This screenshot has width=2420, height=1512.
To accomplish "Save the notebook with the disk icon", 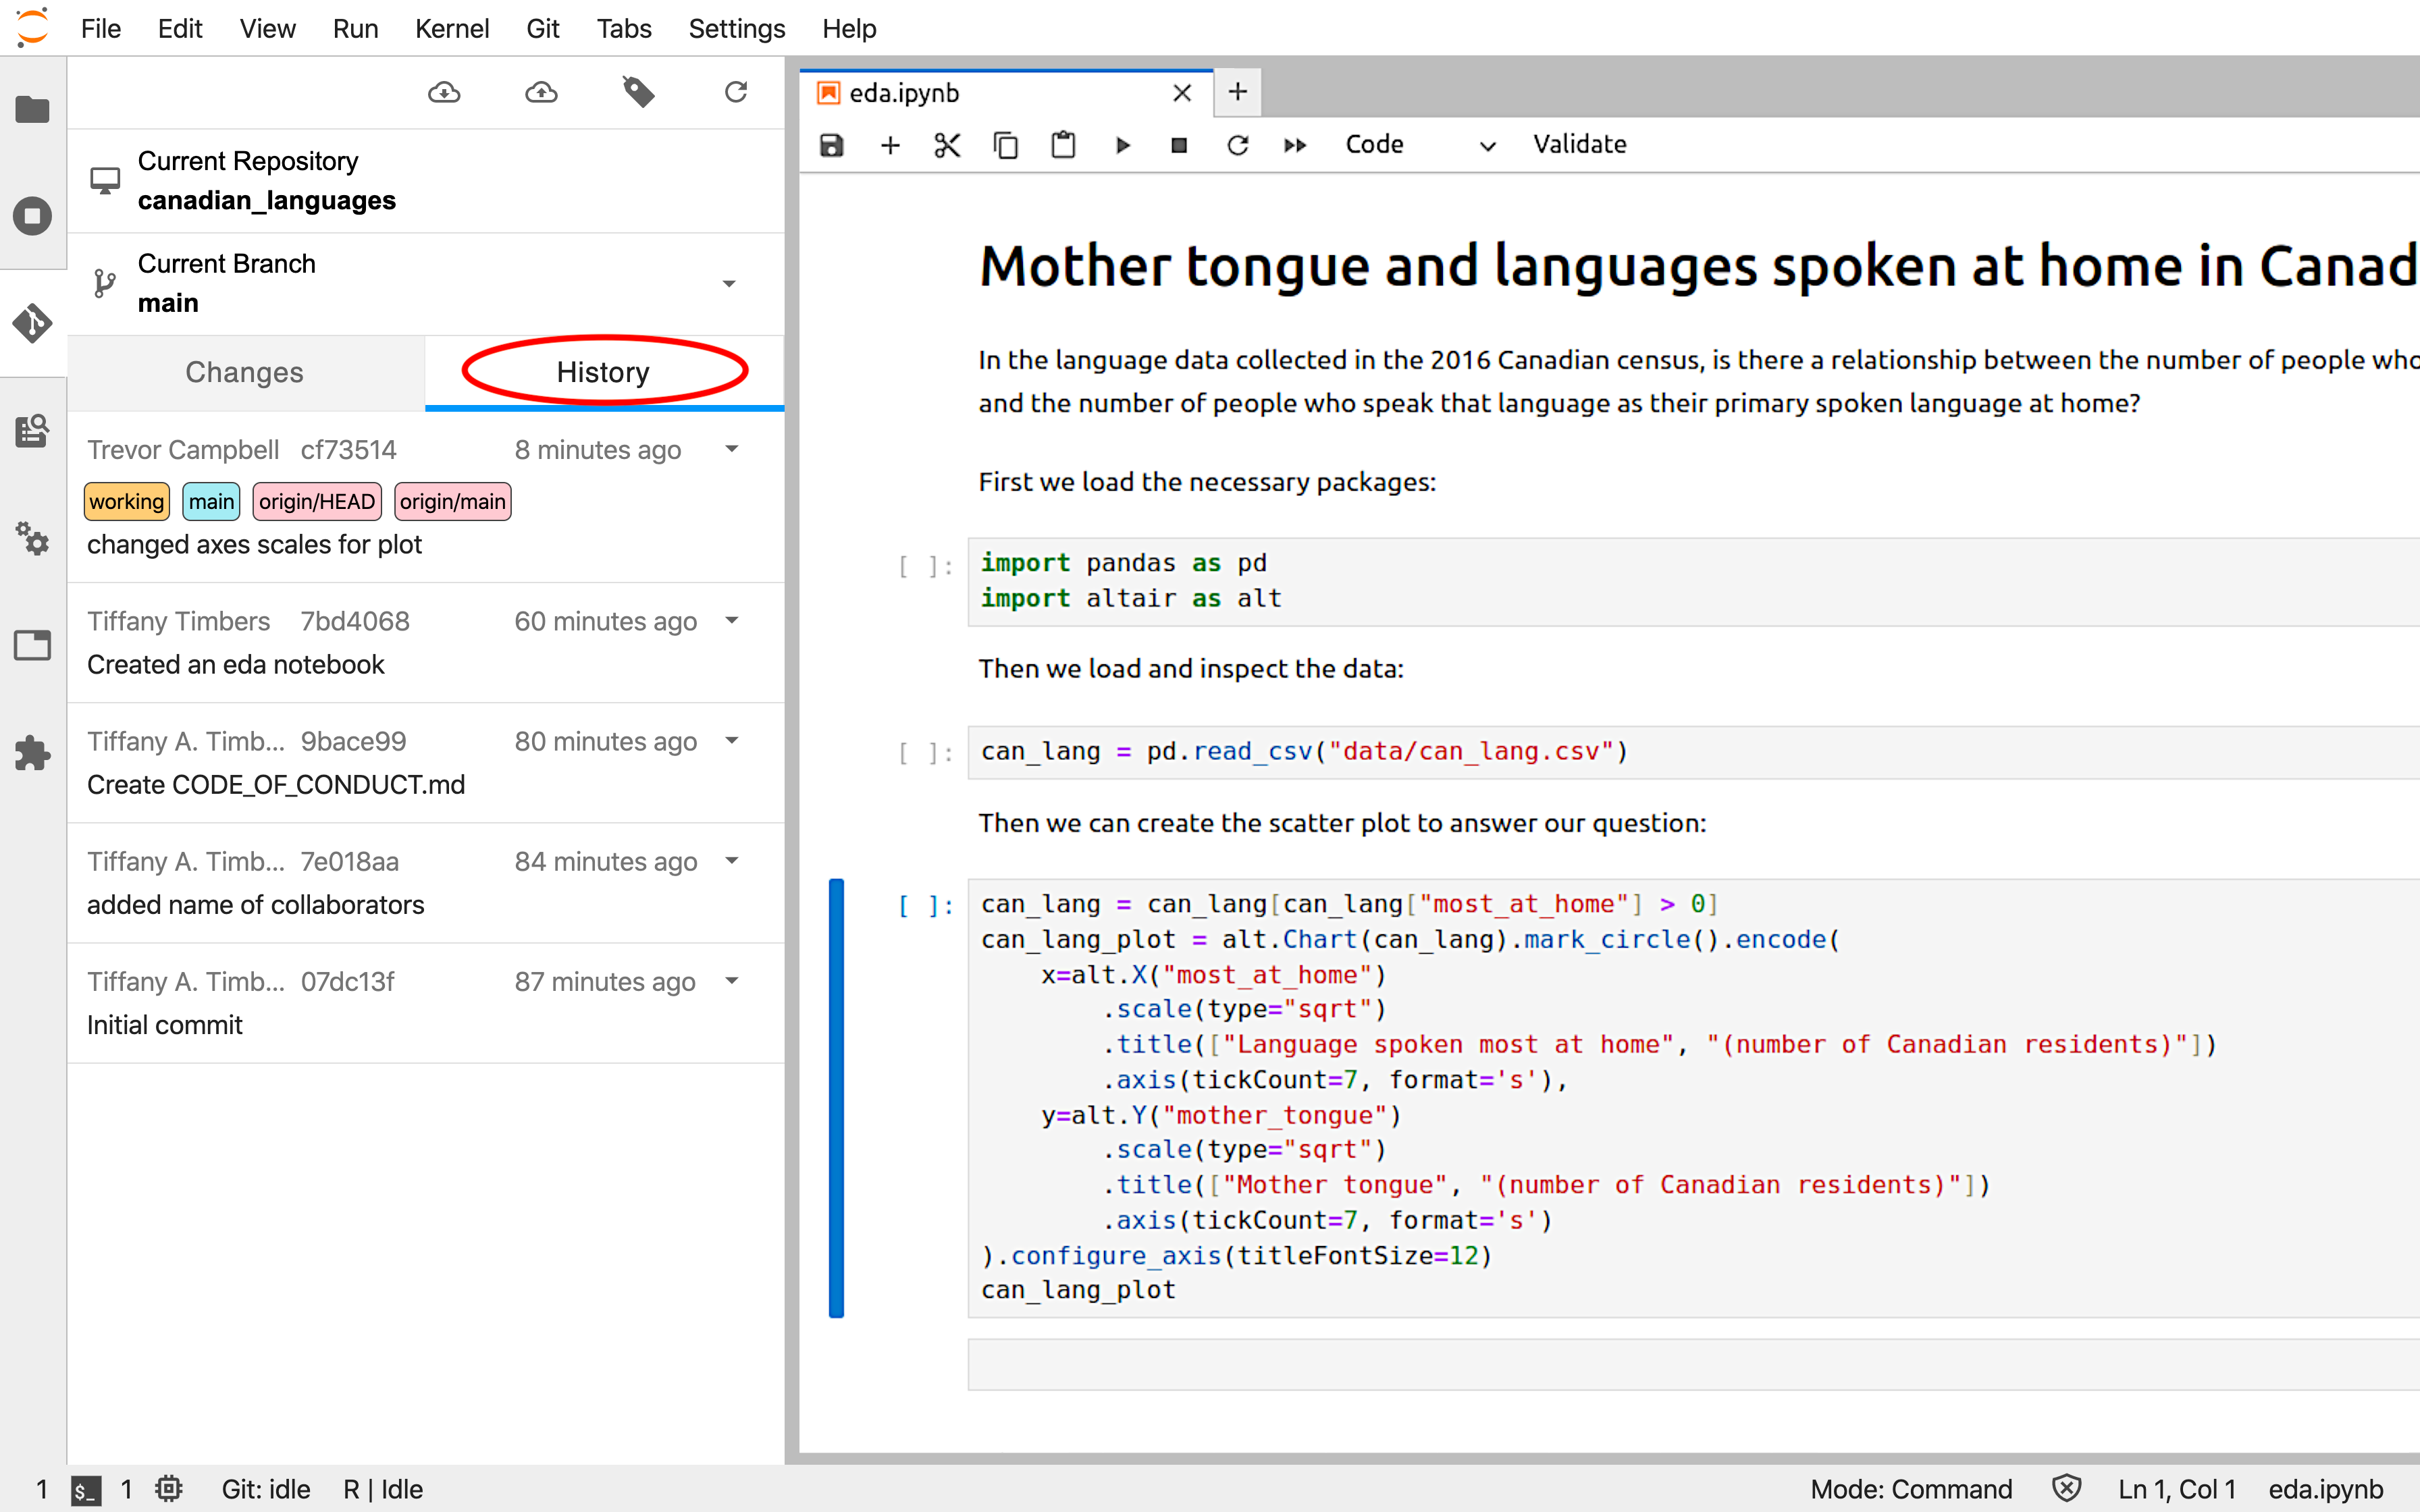I will [x=832, y=145].
